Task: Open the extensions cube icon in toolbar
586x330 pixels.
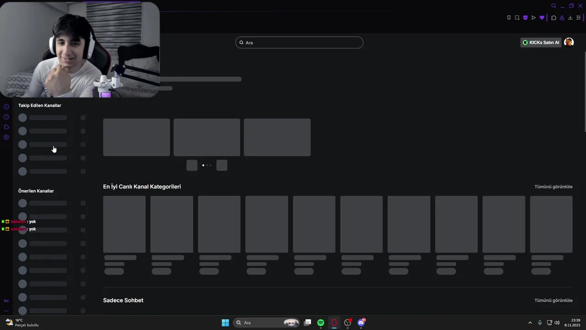Action: click(x=553, y=17)
